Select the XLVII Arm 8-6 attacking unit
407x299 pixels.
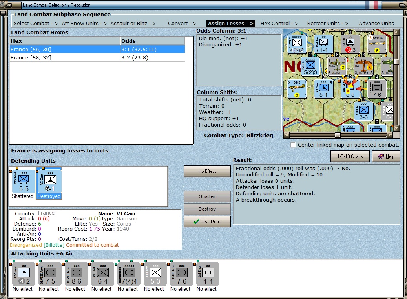(76, 274)
